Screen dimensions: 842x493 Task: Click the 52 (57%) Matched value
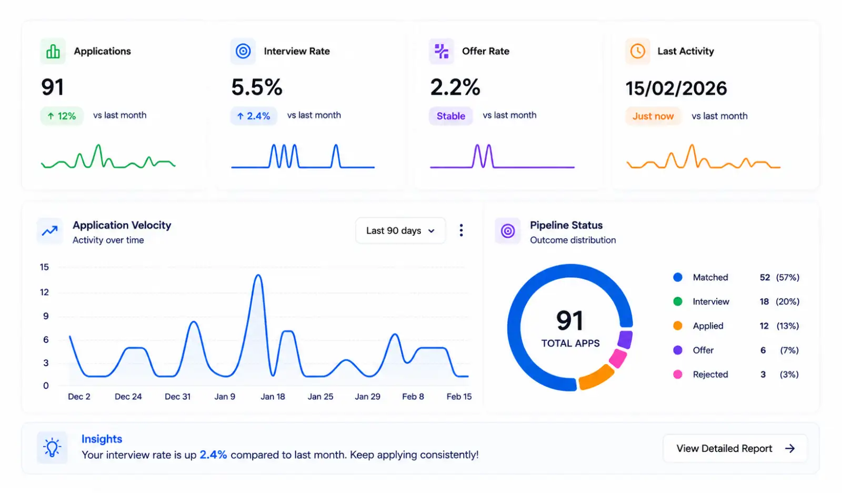coord(779,277)
